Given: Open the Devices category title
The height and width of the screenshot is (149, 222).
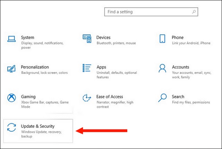Looking at the screenshot, I should pyautogui.click(x=103, y=37).
